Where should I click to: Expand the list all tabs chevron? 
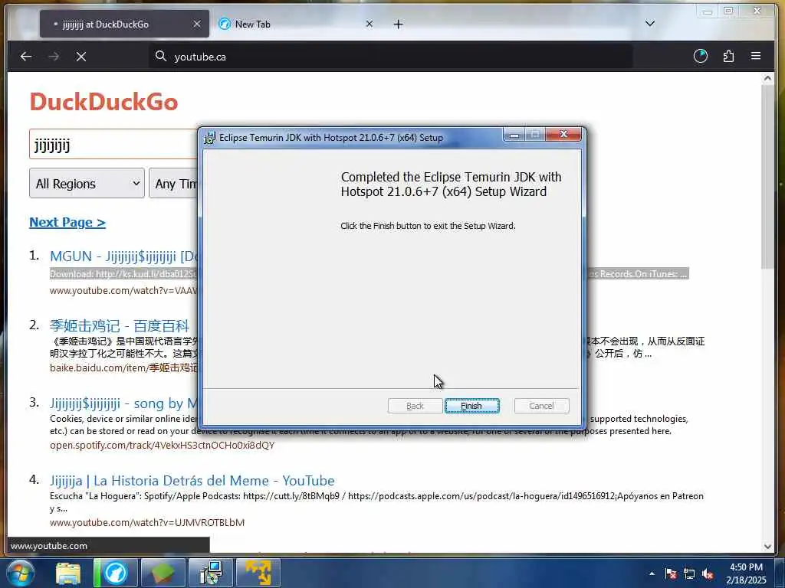(x=650, y=24)
